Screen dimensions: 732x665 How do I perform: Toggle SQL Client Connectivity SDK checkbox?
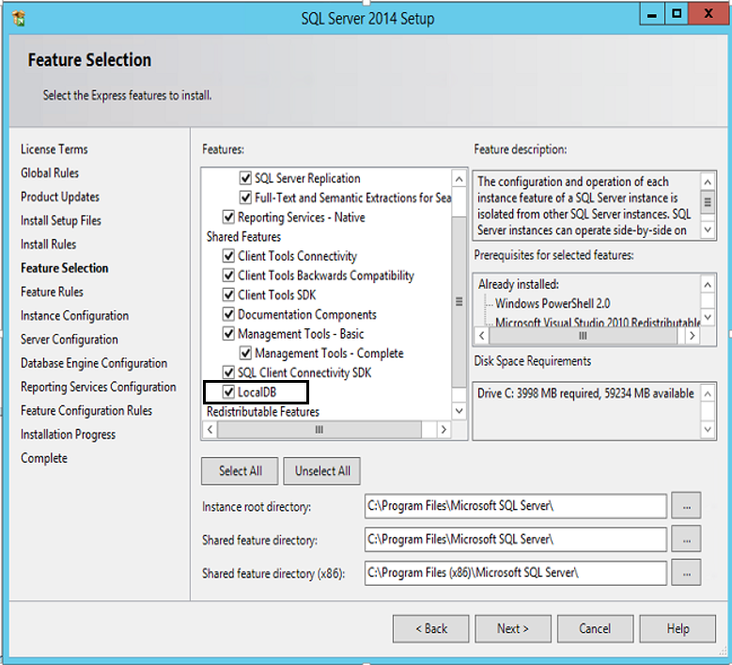point(228,372)
